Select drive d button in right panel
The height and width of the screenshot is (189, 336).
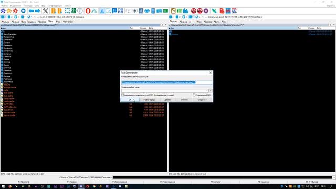click(x=178, y=17)
